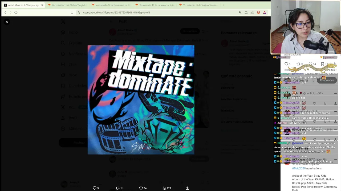Go back in browser history
Viewport: 341px width, 191px height.
5,12
